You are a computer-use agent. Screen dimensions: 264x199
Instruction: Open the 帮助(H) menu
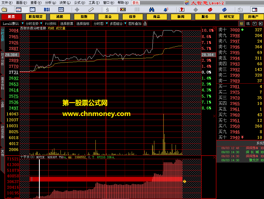[123, 3]
